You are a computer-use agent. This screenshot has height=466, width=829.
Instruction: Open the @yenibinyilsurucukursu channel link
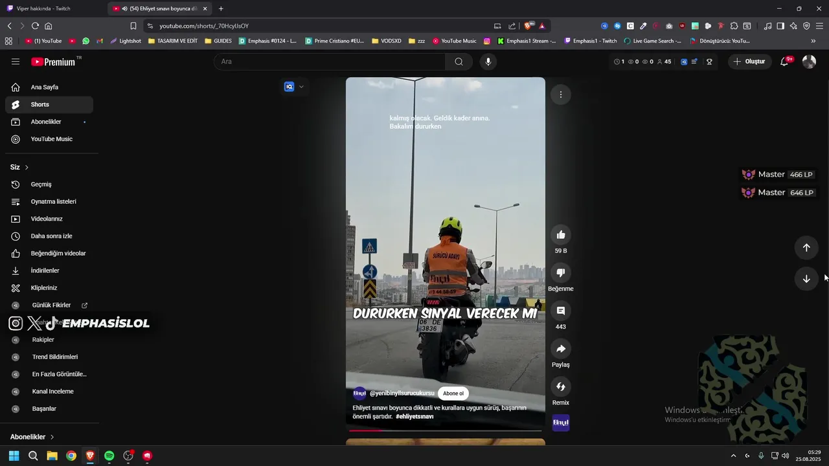click(x=402, y=394)
